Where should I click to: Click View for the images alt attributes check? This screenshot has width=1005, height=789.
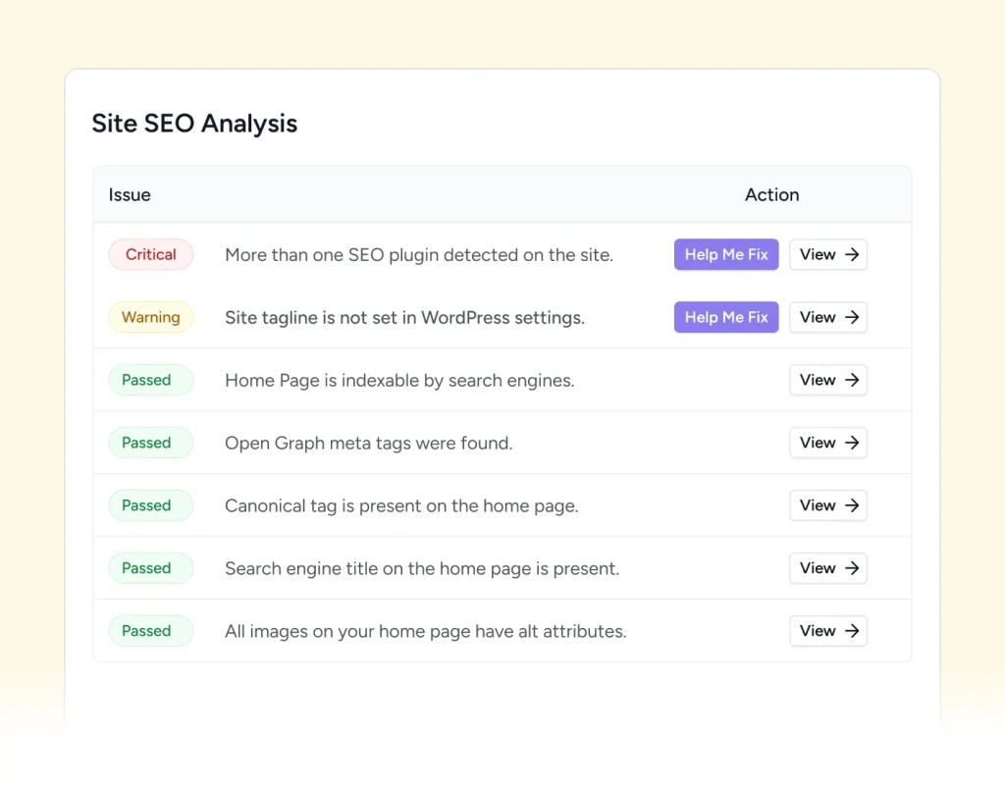827,631
